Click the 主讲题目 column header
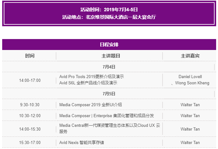Viewport: 218px width, 149px height. [111, 56]
